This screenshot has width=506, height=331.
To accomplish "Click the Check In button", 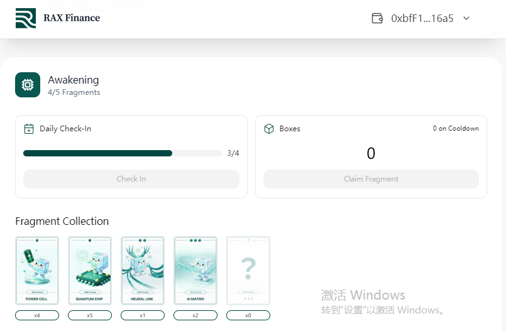I will tap(131, 179).
